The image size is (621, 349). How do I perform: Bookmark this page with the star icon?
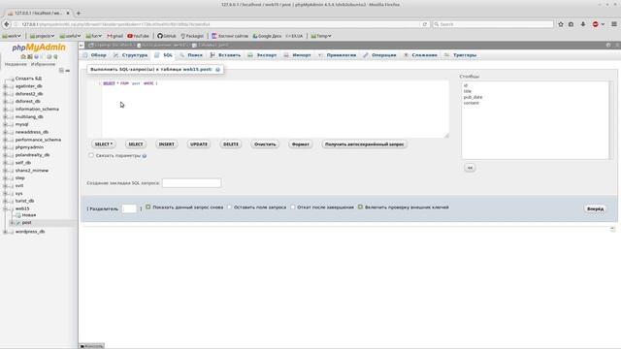561,24
